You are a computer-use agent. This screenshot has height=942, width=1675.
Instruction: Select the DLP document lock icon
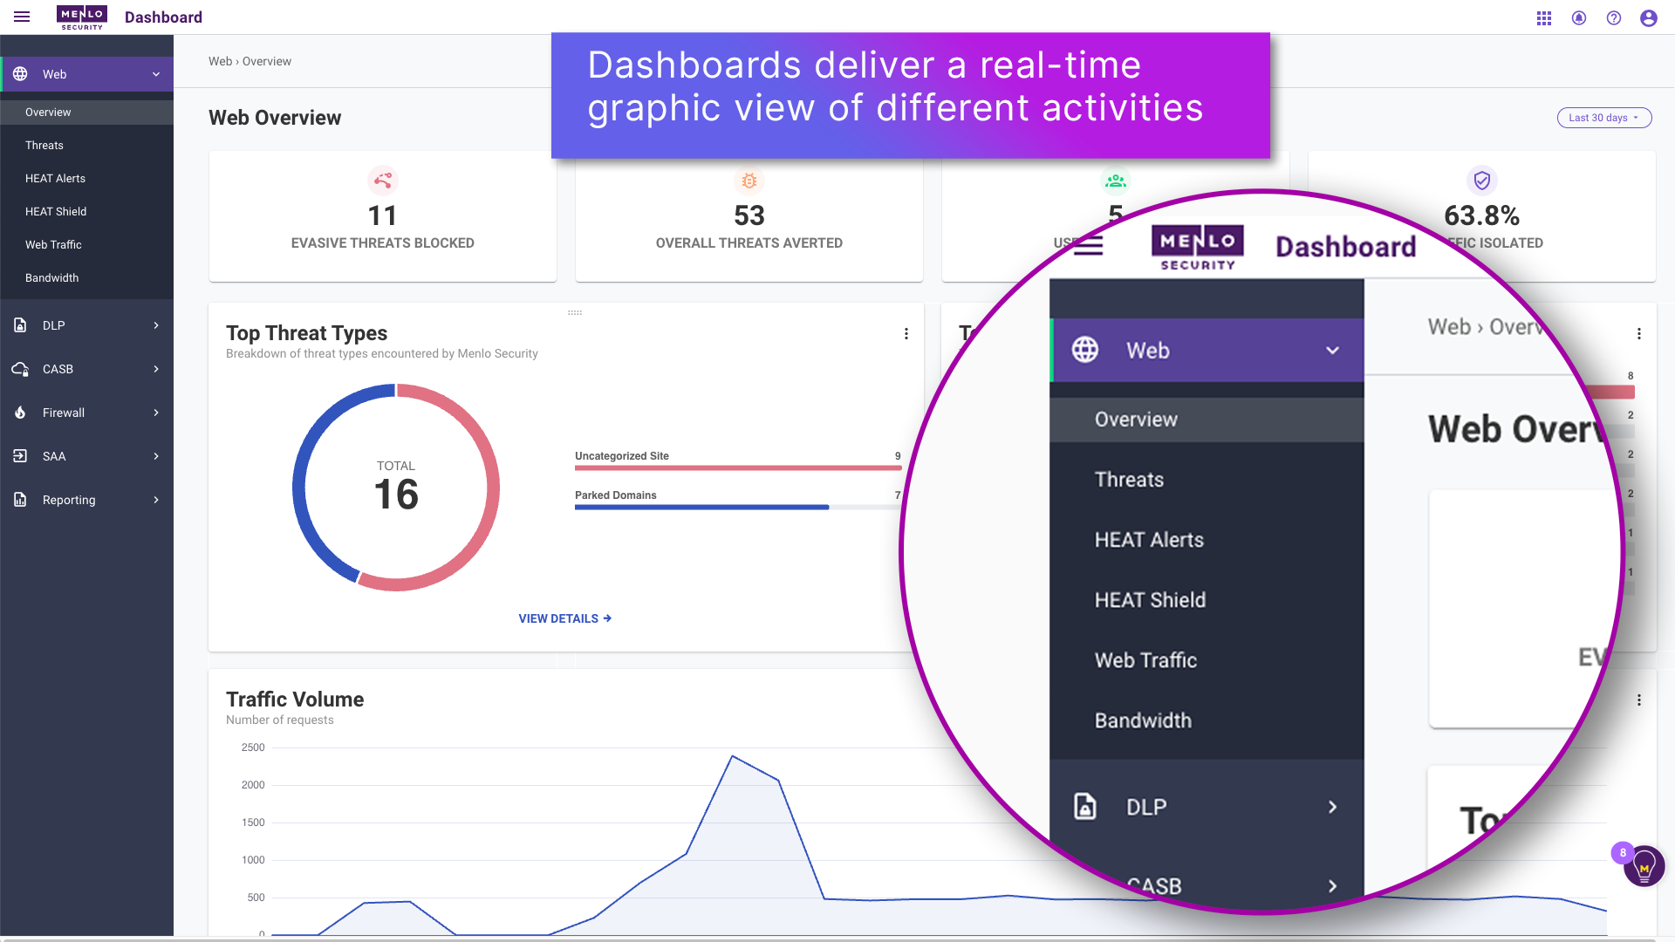click(x=20, y=325)
